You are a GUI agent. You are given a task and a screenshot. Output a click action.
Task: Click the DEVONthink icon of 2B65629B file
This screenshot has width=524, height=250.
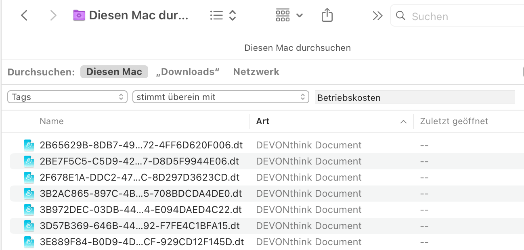[x=29, y=145]
